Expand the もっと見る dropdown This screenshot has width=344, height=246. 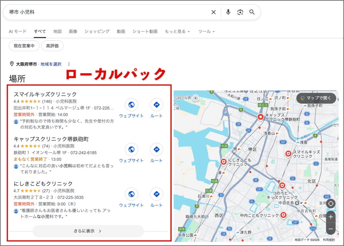[177, 31]
